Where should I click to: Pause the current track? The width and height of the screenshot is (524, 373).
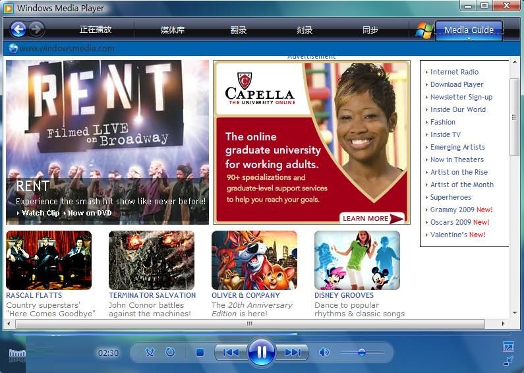[261, 352]
